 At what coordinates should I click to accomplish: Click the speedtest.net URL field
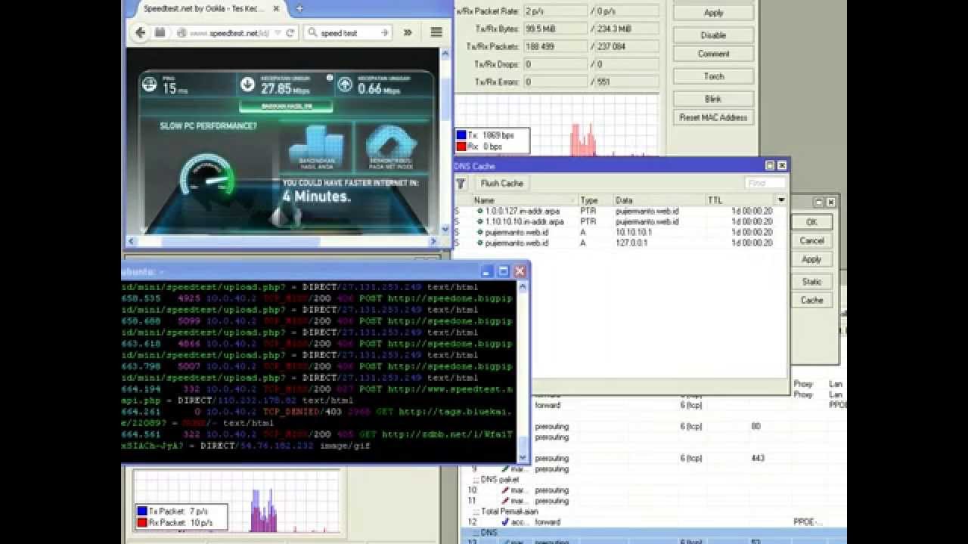229,33
